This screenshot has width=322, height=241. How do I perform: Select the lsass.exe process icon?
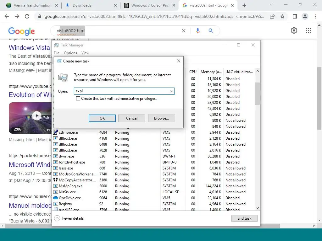[x=56, y=168]
